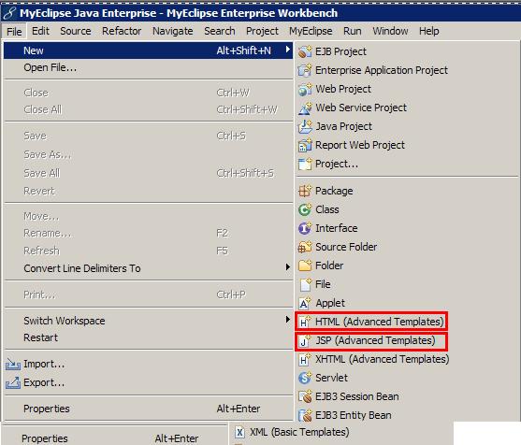This screenshot has width=521, height=445.
Task: Expand Convert Line Delimiters To submenu arrow
Action: [x=288, y=267]
